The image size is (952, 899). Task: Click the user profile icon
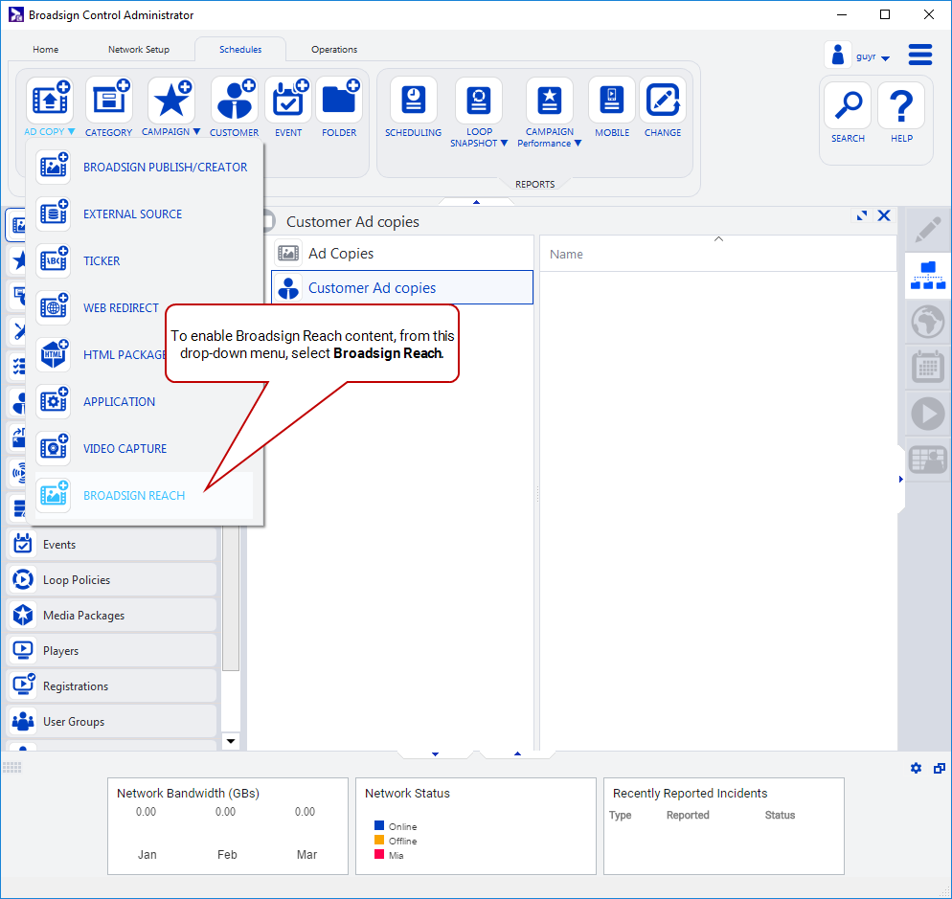[x=838, y=55]
